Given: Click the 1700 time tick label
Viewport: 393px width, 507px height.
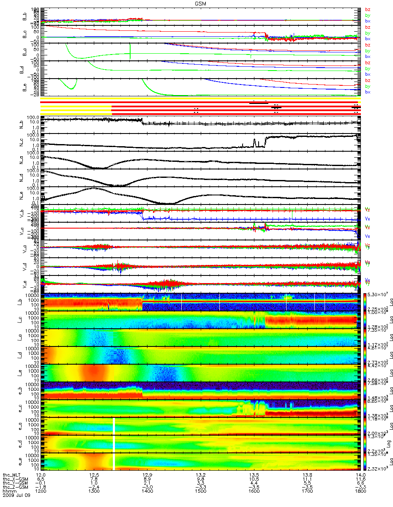Looking at the screenshot, I should pos(307,491).
